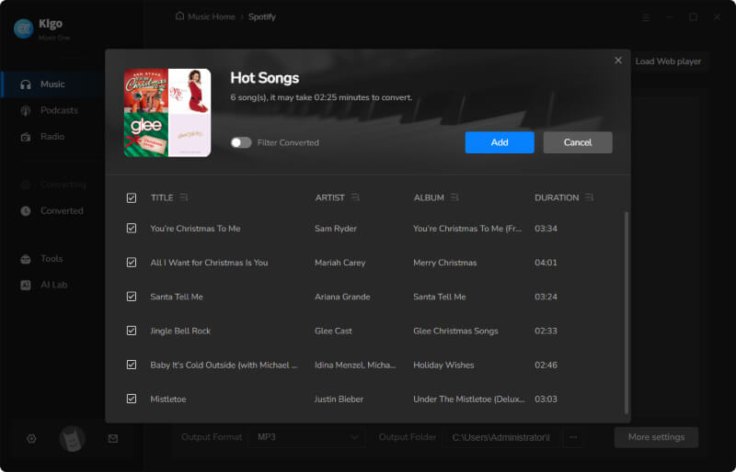Click the Jingle Bell Rock title
The height and width of the screenshot is (472, 736).
coord(180,331)
